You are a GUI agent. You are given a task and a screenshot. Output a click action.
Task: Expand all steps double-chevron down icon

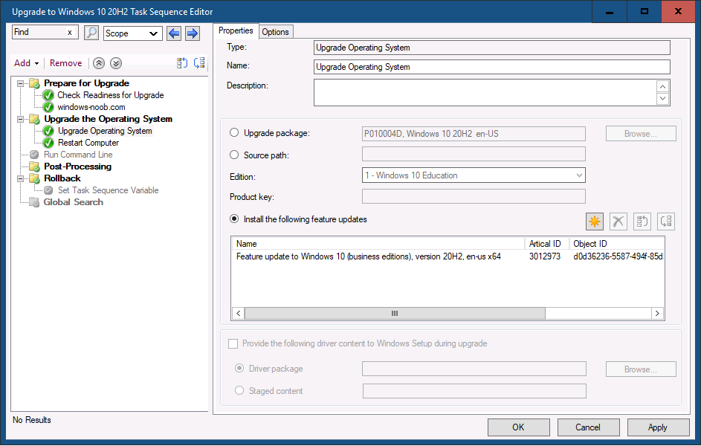116,63
